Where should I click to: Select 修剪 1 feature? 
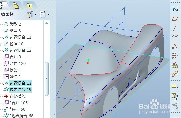point(15,70)
